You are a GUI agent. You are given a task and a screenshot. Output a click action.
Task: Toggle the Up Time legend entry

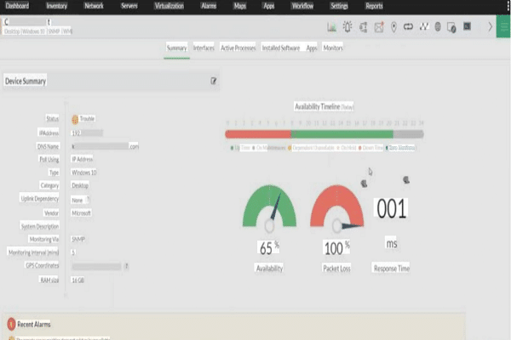(x=241, y=148)
